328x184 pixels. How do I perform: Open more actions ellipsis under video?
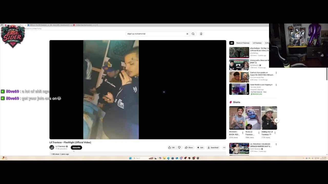coord(224,147)
